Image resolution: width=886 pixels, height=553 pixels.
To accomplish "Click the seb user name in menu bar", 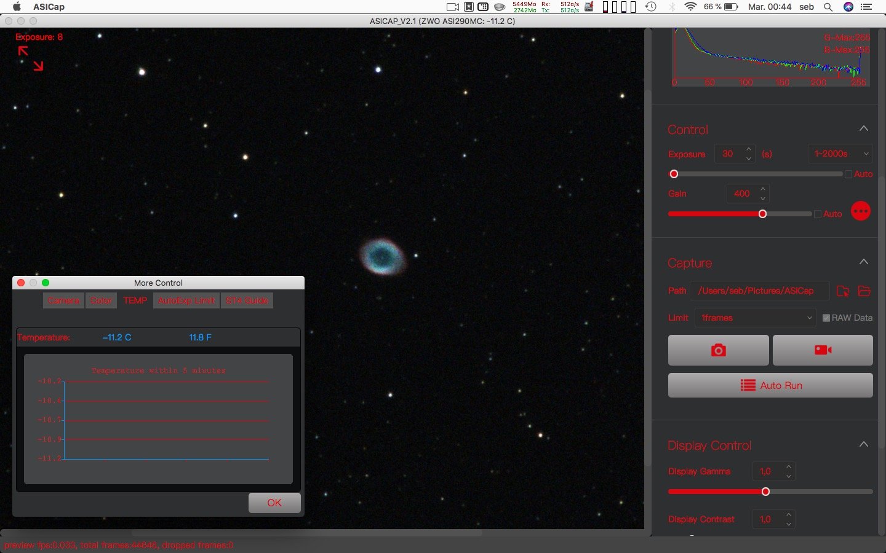I will click(x=807, y=7).
